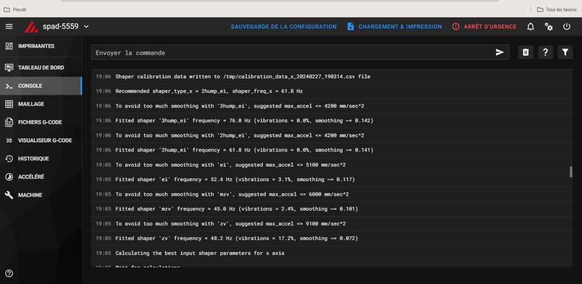582x284 pixels.
Task: Click the Fitted shaper '2hump_ei' line
Action: [332, 150]
